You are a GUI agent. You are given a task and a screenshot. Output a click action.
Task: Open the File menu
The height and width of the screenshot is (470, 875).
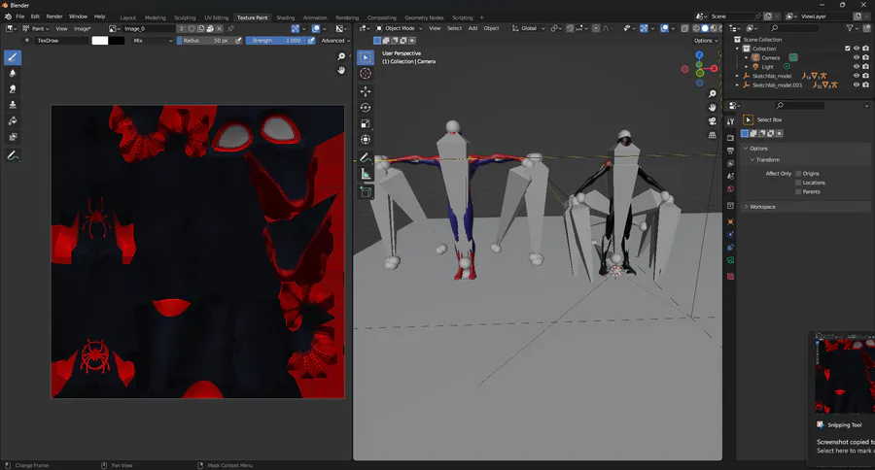pos(20,17)
